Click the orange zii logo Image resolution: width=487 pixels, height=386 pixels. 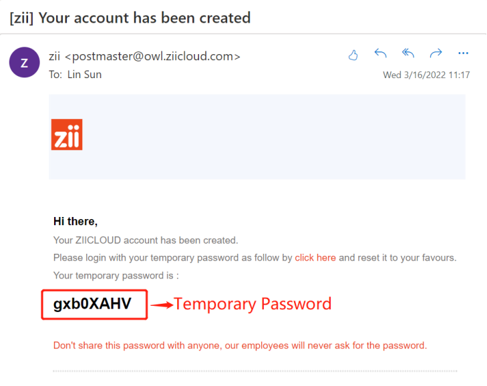(x=67, y=134)
